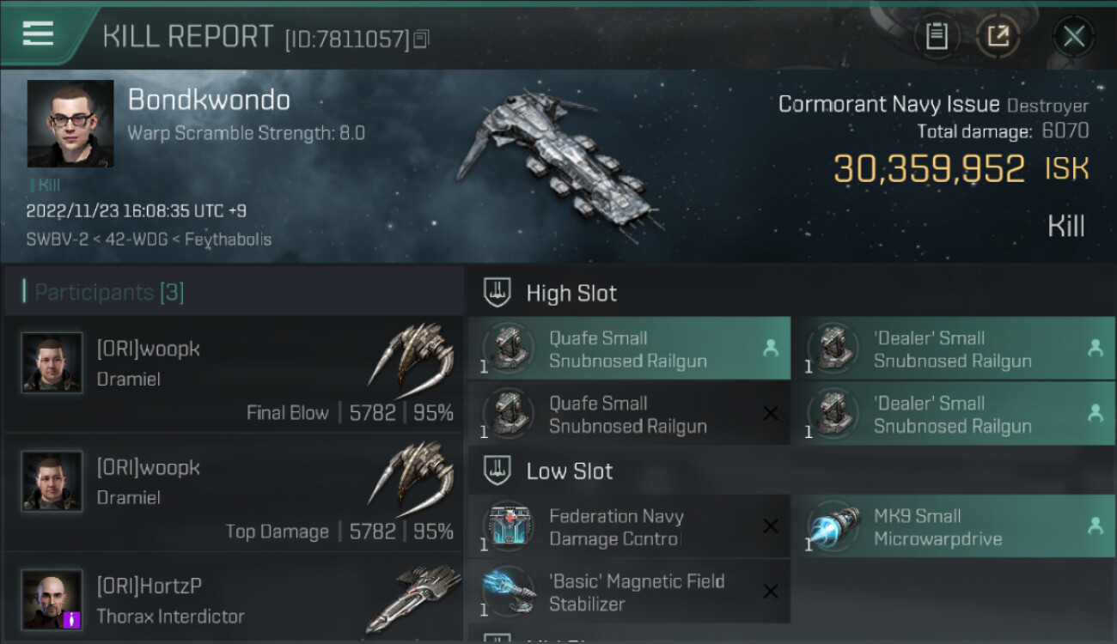Open the clipboard notes icon

pyautogui.click(x=937, y=36)
